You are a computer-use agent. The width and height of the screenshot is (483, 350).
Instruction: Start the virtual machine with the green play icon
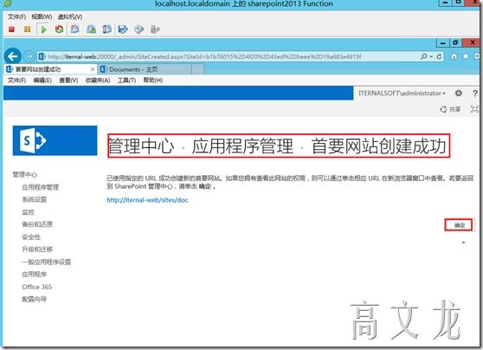(x=43, y=29)
